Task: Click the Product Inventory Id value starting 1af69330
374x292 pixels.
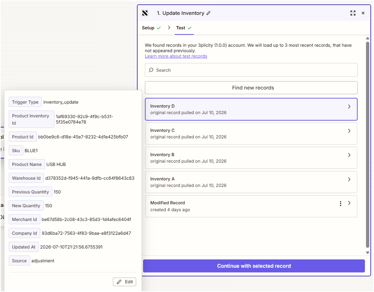Action: (85, 119)
